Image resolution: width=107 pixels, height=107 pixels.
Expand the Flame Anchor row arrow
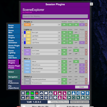(23, 72)
